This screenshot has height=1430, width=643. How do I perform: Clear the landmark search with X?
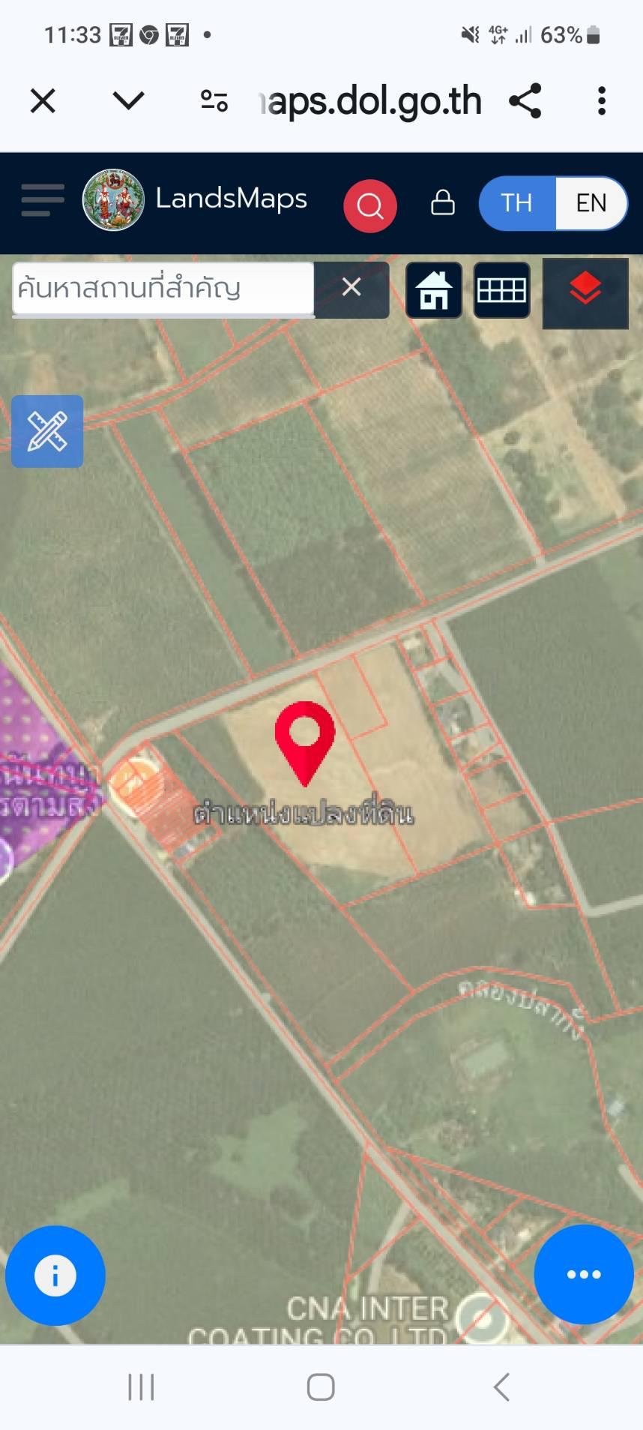pos(351,287)
